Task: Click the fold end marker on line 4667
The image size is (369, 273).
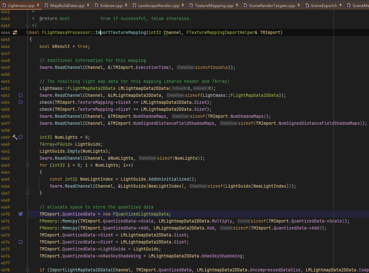Action: click(x=28, y=193)
